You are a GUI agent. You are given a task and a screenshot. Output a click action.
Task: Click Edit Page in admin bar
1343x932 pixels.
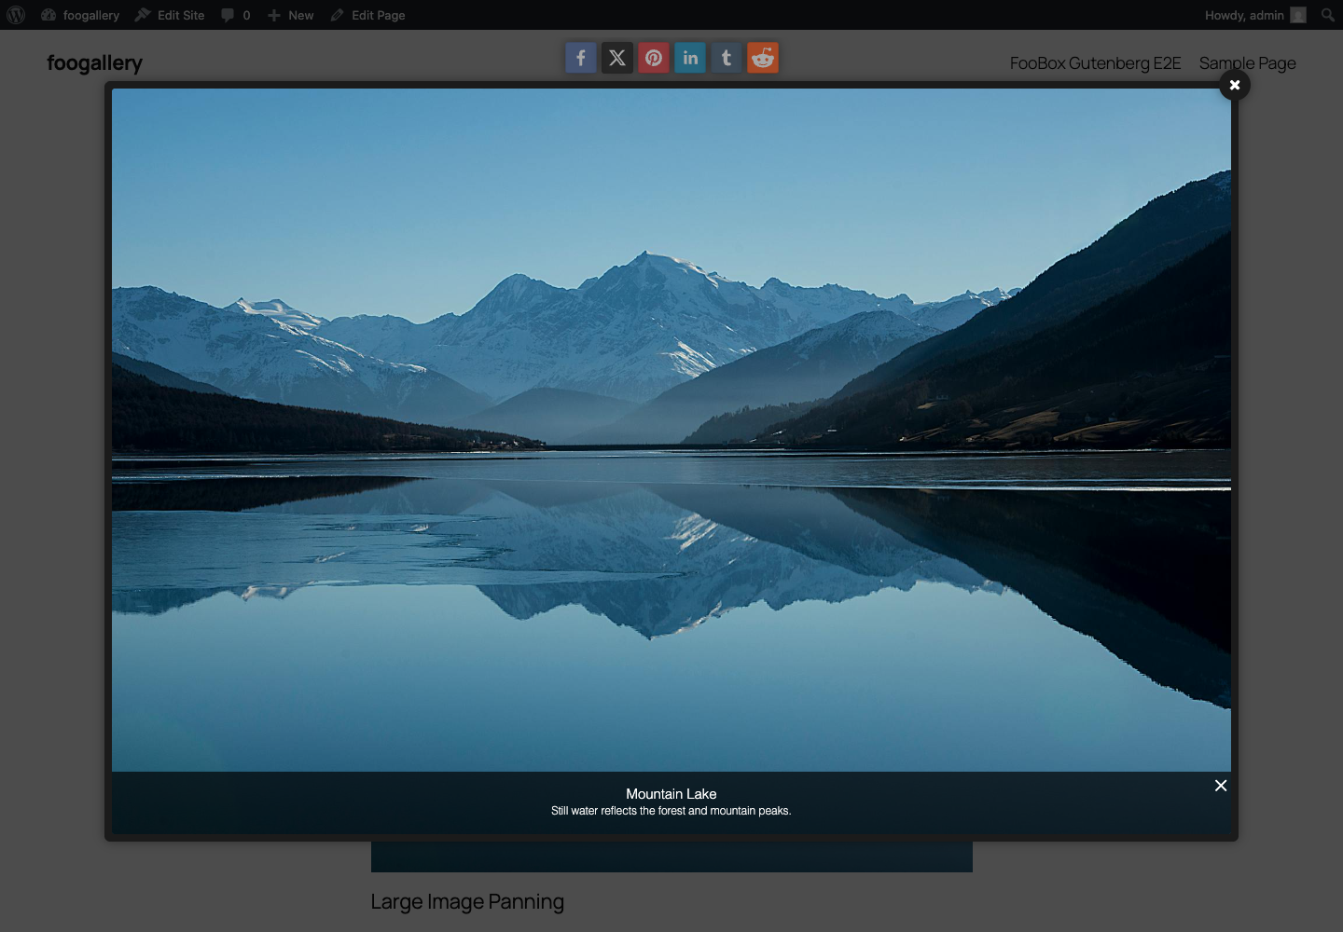click(367, 15)
